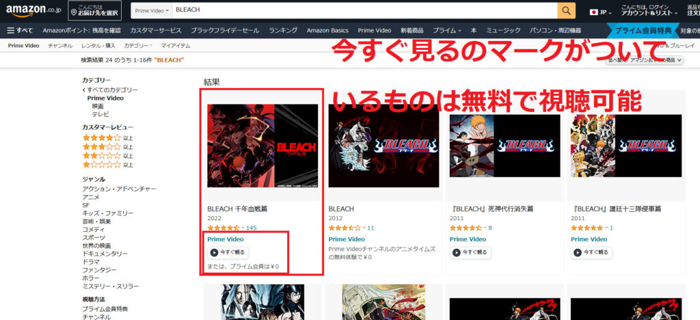Go to カスタマーサービス
Image resolution: width=700 pixels, height=320 pixels.
(x=156, y=30)
